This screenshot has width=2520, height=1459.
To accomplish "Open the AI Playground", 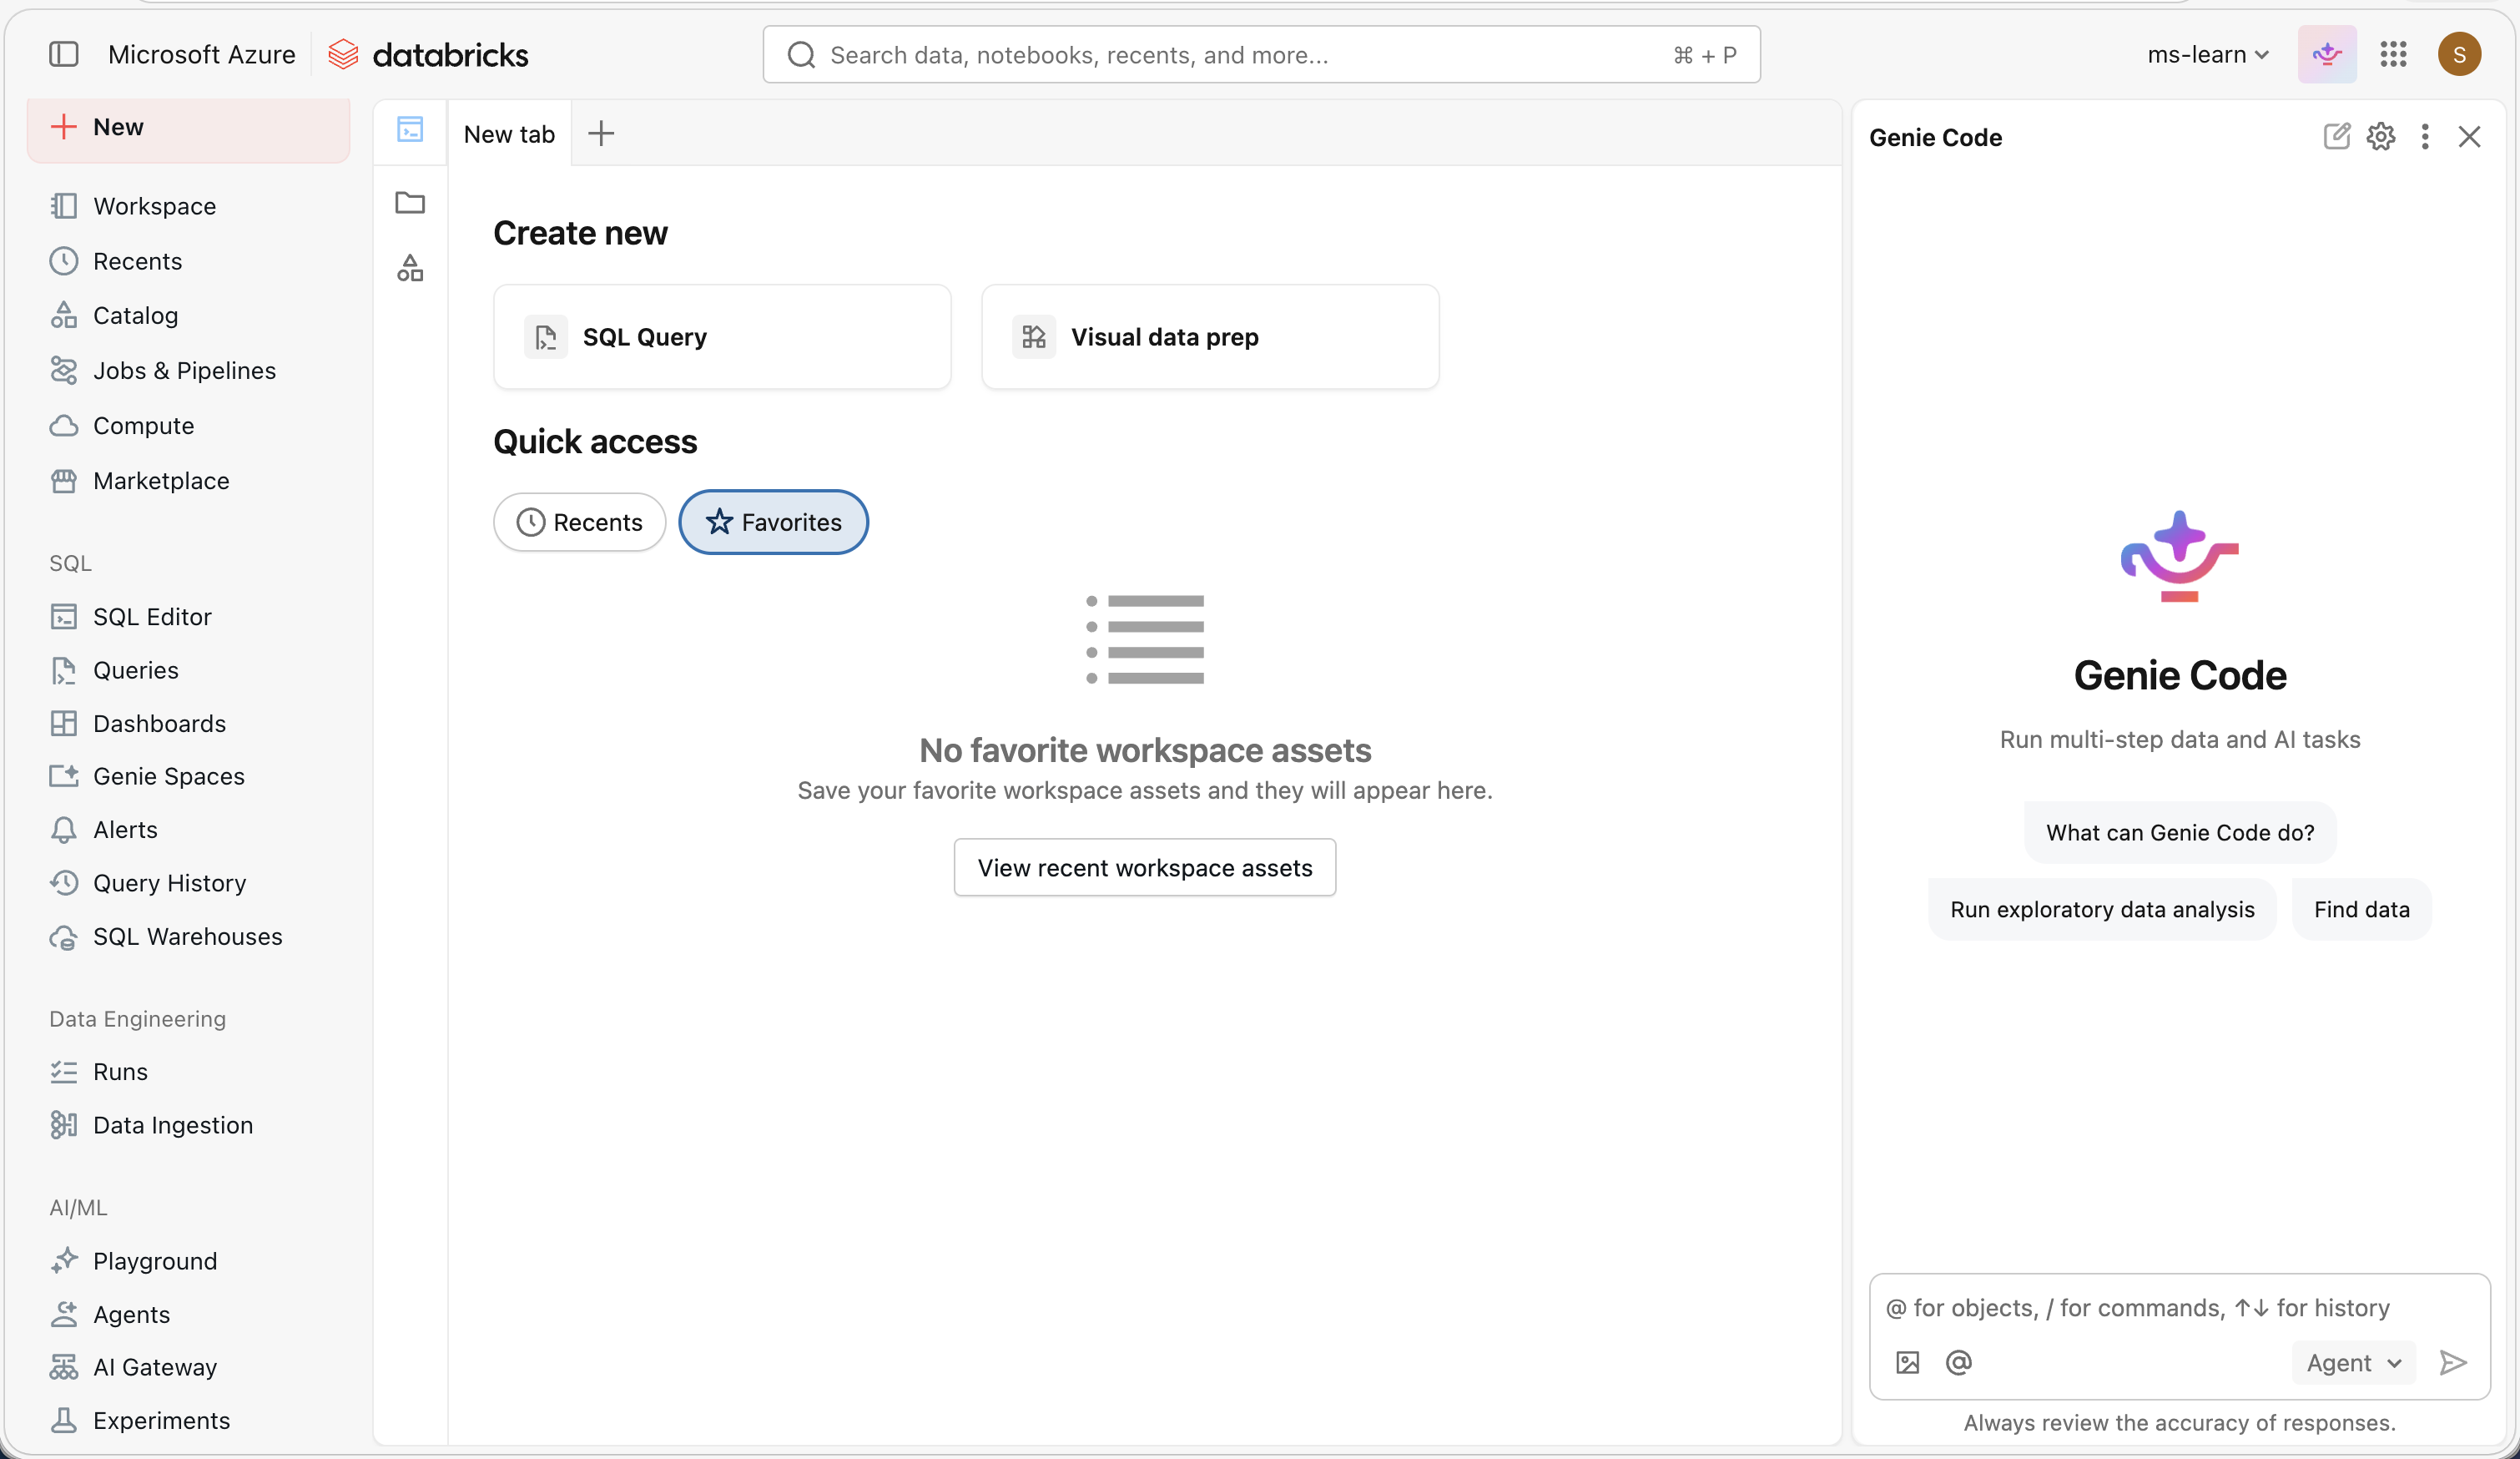I will [188, 1260].
